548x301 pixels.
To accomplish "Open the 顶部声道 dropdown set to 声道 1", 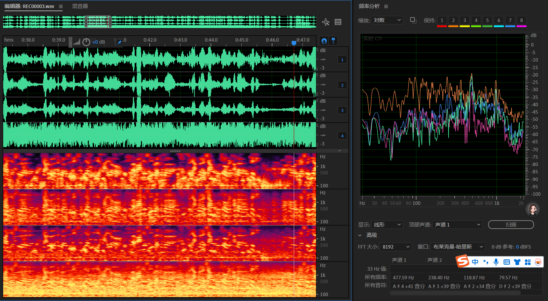I will click(457, 224).
